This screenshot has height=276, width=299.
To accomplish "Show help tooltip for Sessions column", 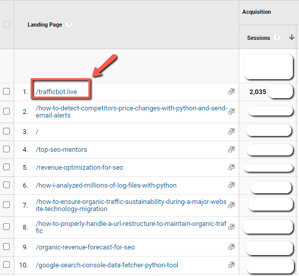I will point(277,38).
